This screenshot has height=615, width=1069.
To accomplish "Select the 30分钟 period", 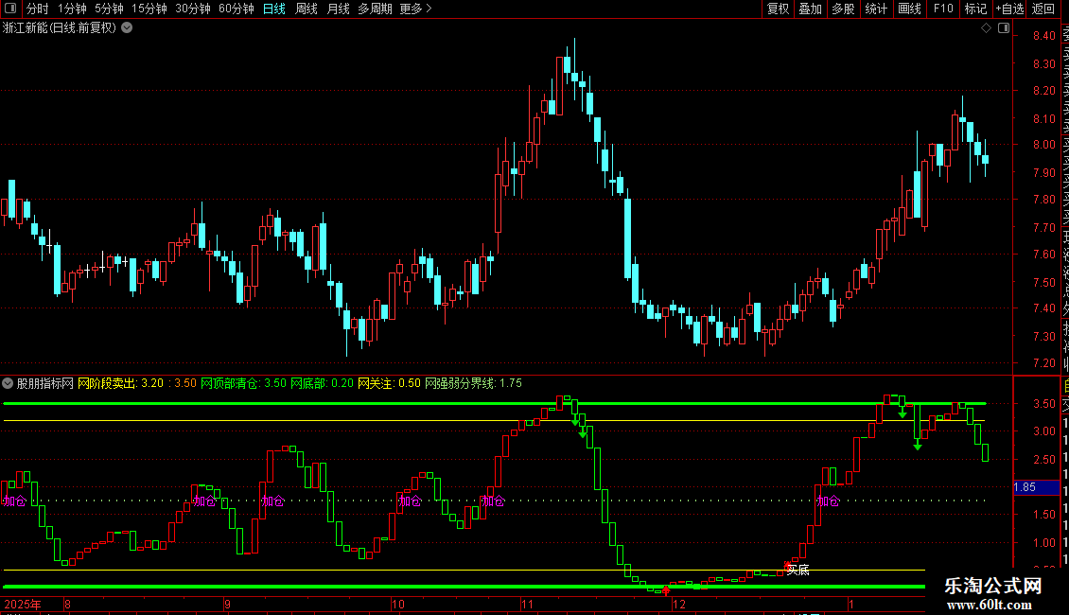I will (x=193, y=9).
